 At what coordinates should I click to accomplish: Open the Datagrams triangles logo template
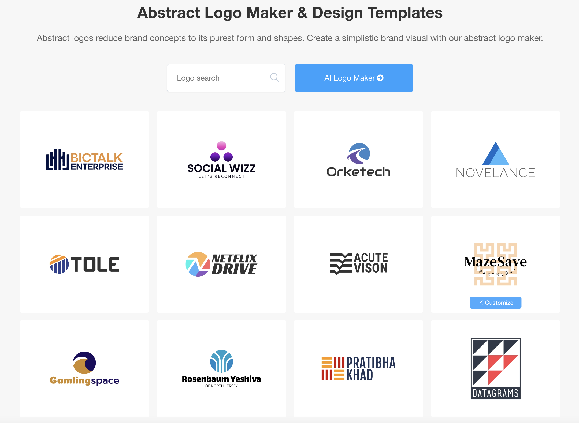(495, 369)
